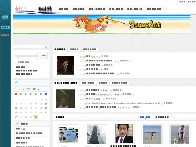196x147 pixels.
Task: Open the beach photo in the gallery
Action: pyautogui.click(x=152, y=135)
